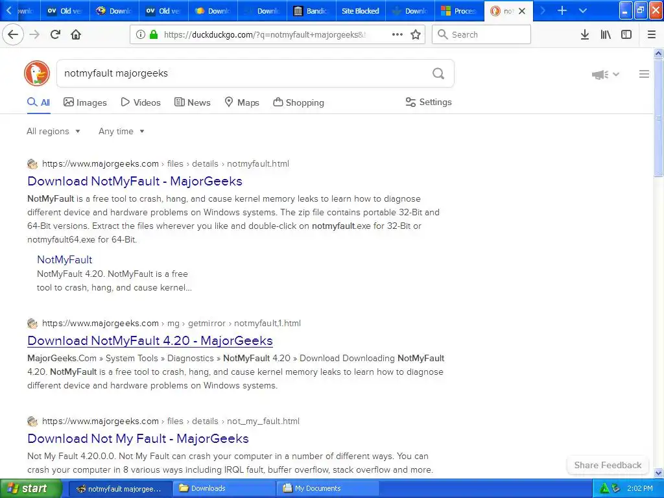Open Download NotMyFault 4.20 - MajorGeeks
This screenshot has width=664, height=498.
(x=150, y=341)
